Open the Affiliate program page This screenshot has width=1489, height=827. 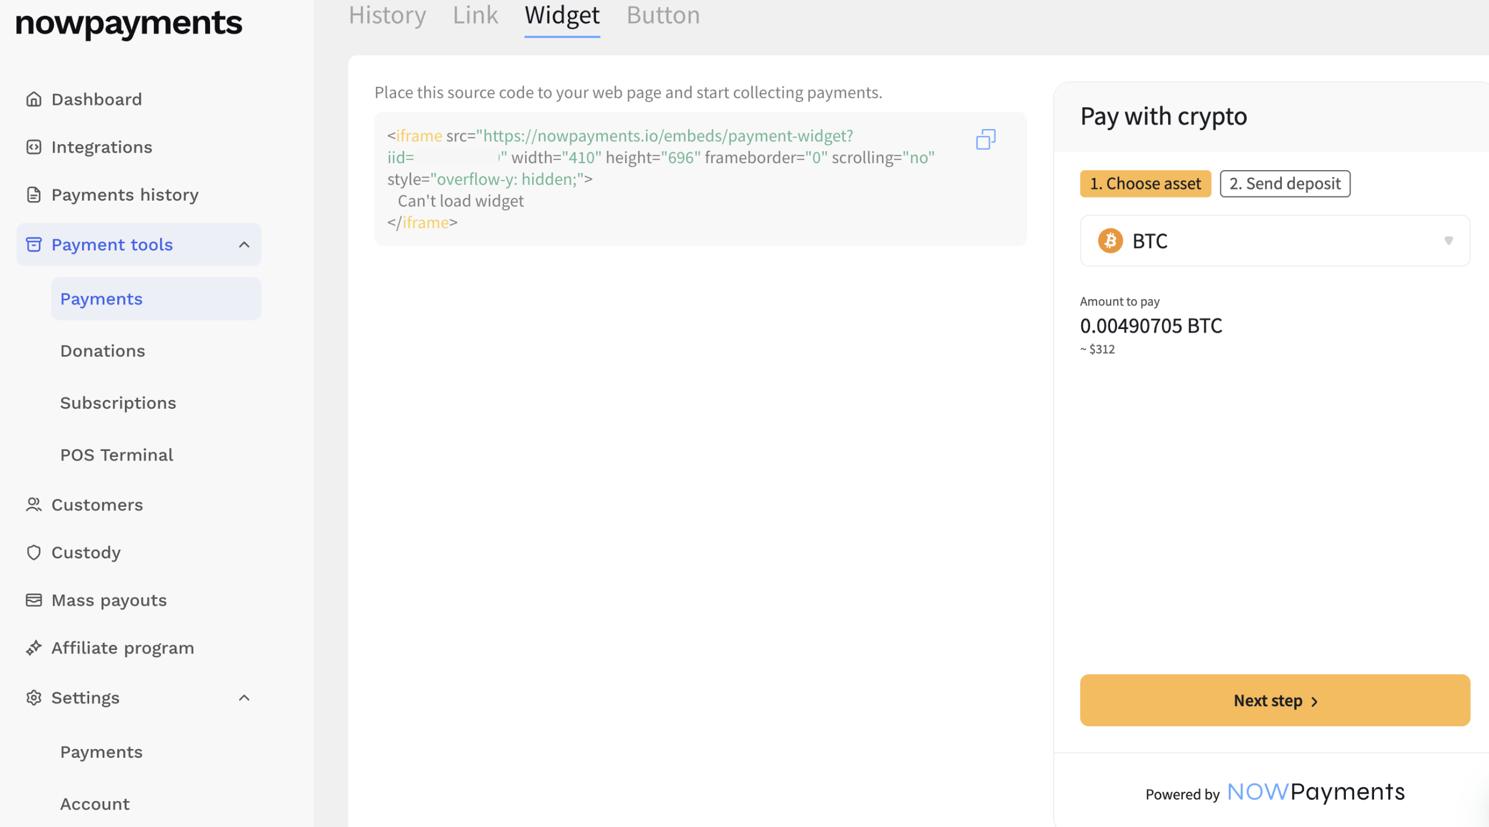tap(123, 648)
